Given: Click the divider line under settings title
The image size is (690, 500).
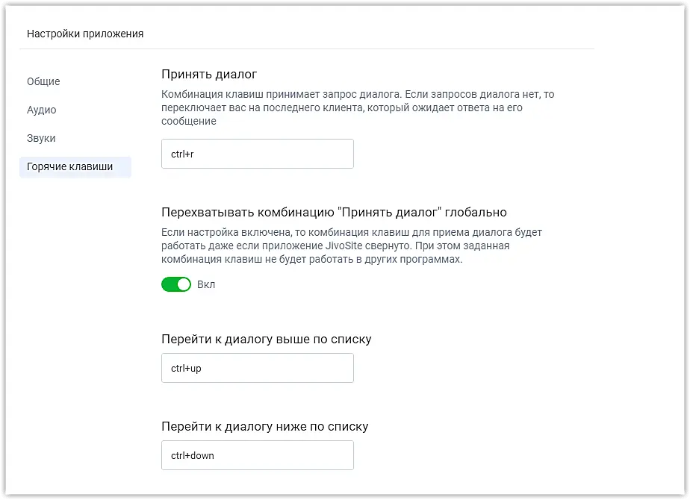Looking at the screenshot, I should (x=306, y=49).
